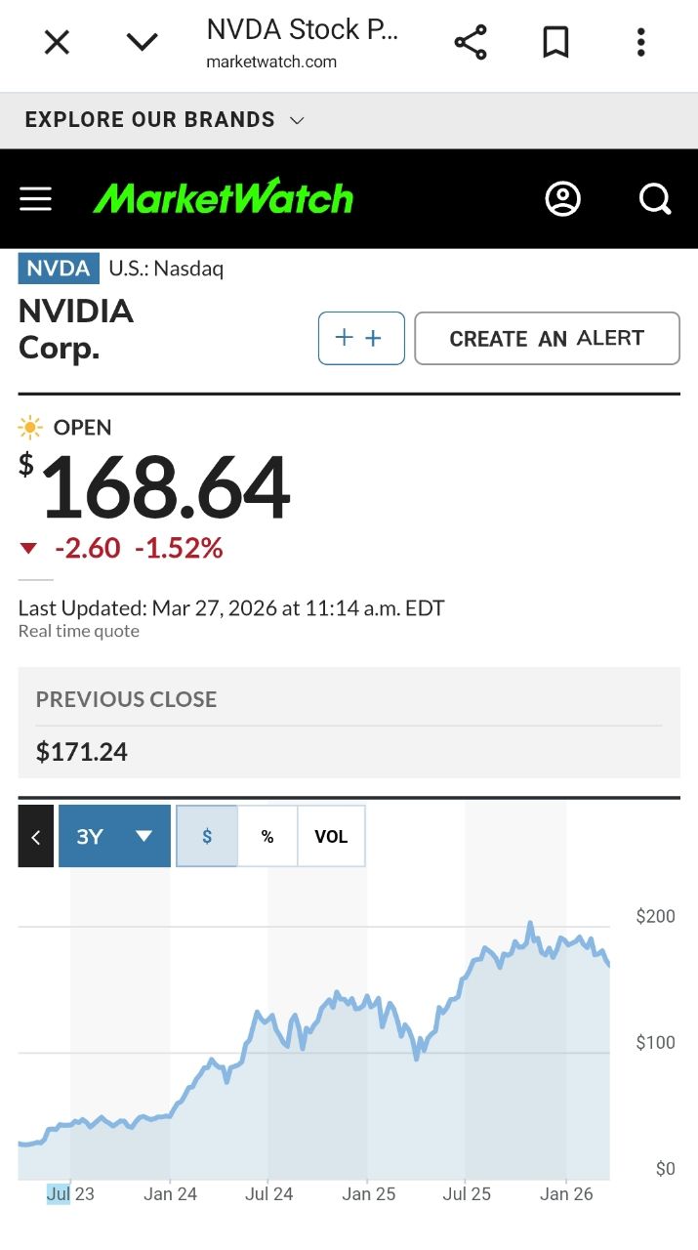Go to MarketWatch home via logo
698x1250 pixels.
224,198
